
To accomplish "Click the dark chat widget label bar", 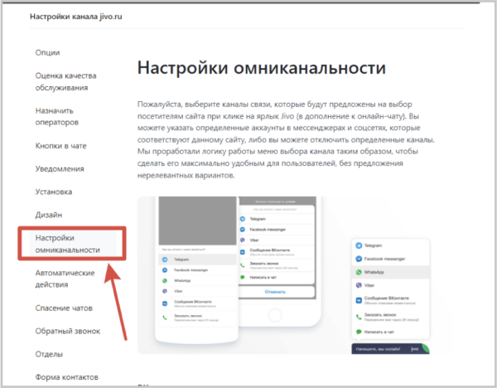I will pos(390,349).
